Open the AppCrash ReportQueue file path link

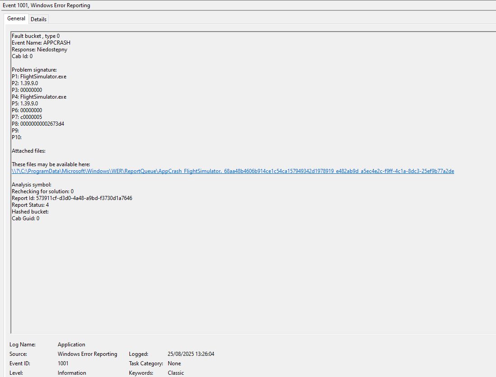coord(233,171)
